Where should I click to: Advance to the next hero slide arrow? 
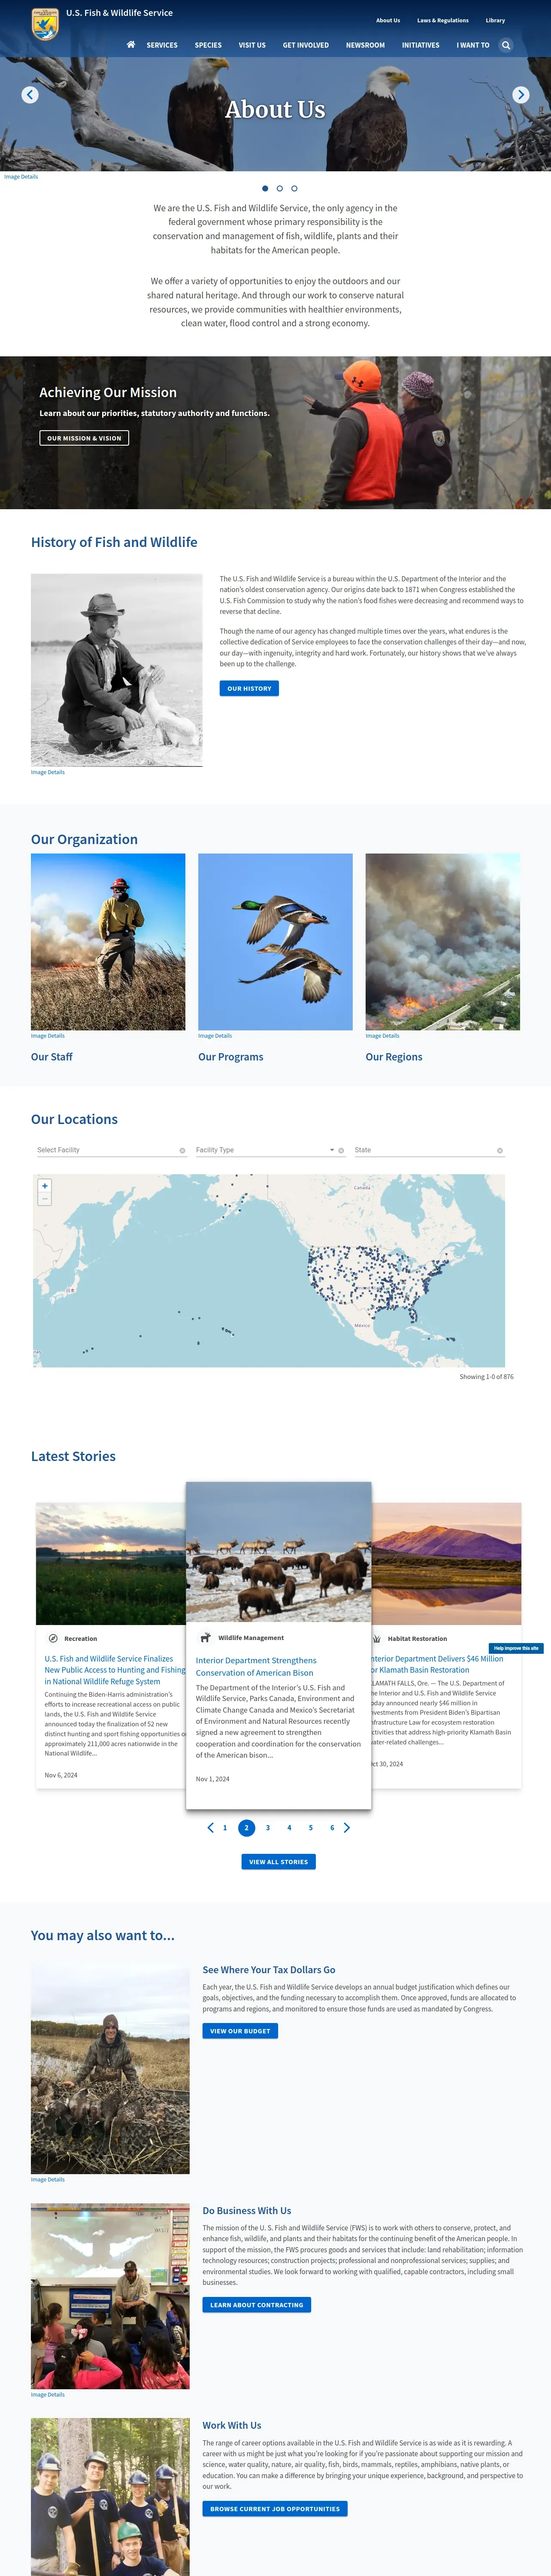(521, 95)
